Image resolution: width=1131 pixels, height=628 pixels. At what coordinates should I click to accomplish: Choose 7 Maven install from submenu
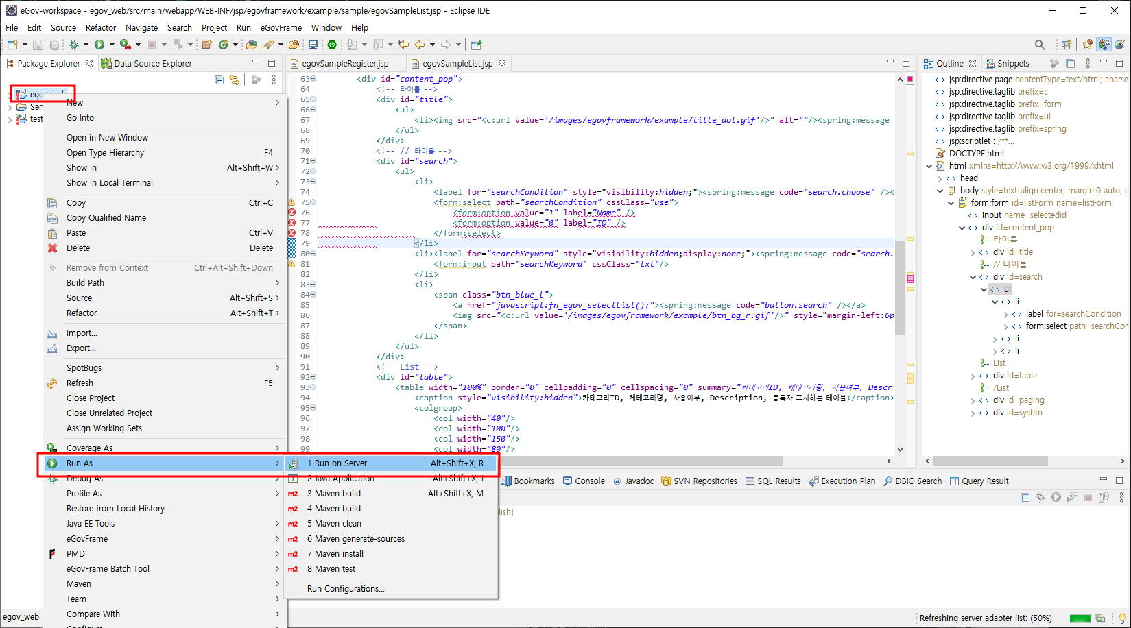[x=392, y=554]
